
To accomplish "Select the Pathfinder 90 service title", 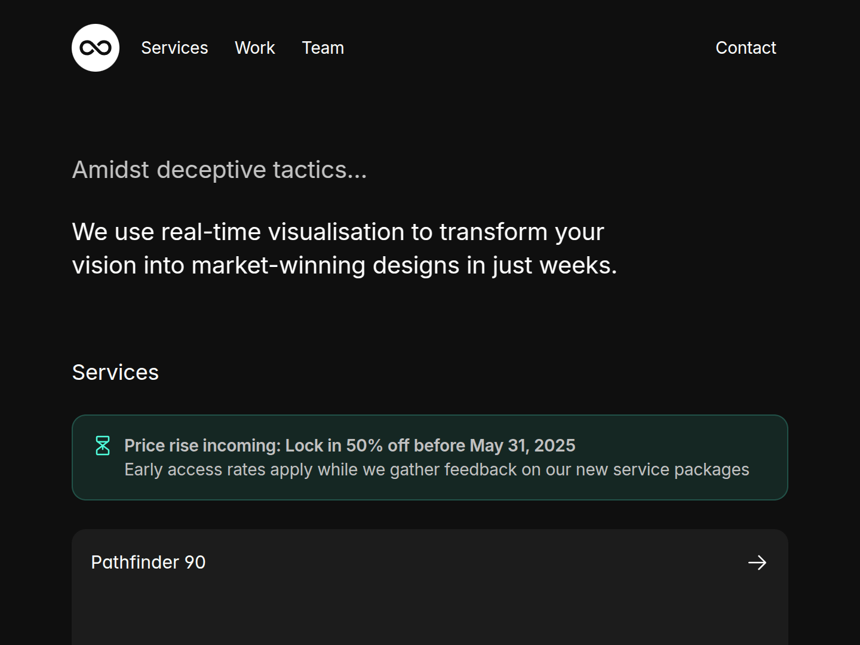I will coord(148,563).
